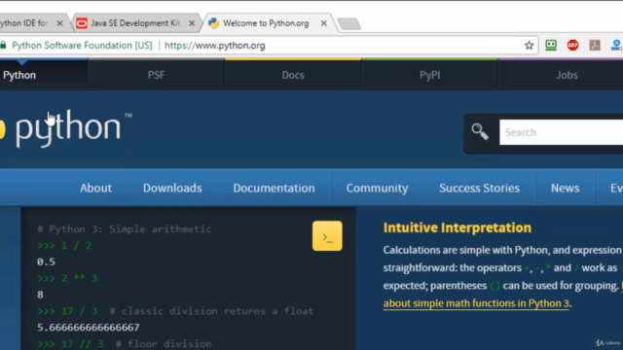The width and height of the screenshot is (623, 350).
Task: Click the Python Software Foundation [US] certificate label
Action: [x=82, y=46]
